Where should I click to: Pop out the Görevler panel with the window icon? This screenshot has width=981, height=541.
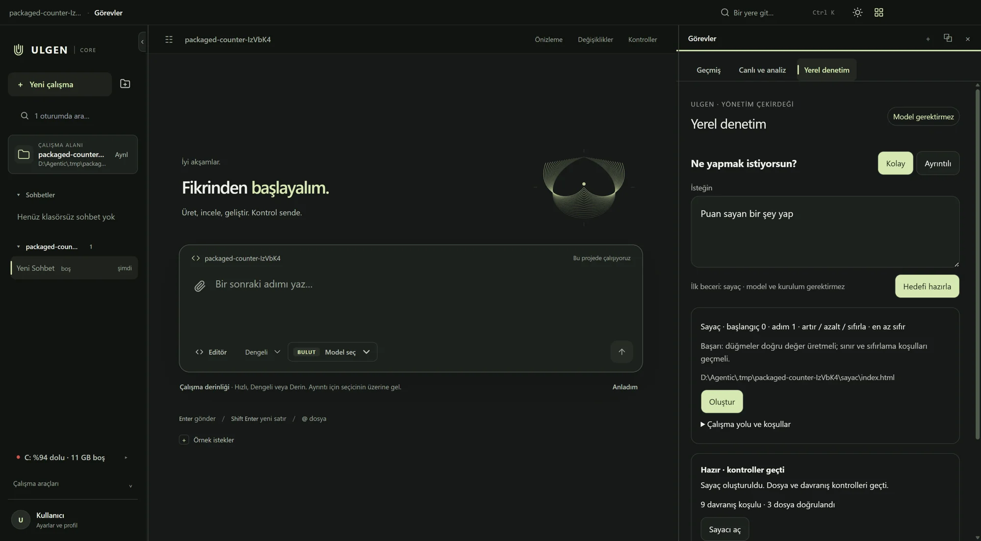(948, 38)
